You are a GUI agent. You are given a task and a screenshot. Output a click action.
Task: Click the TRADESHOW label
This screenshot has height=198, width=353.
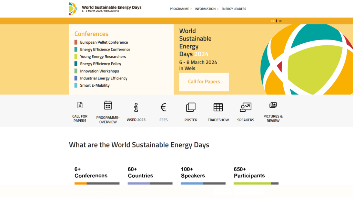[x=218, y=120]
